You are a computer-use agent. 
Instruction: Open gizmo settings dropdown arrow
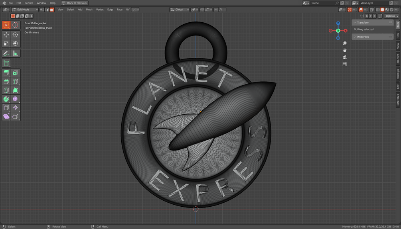[x=354, y=10]
